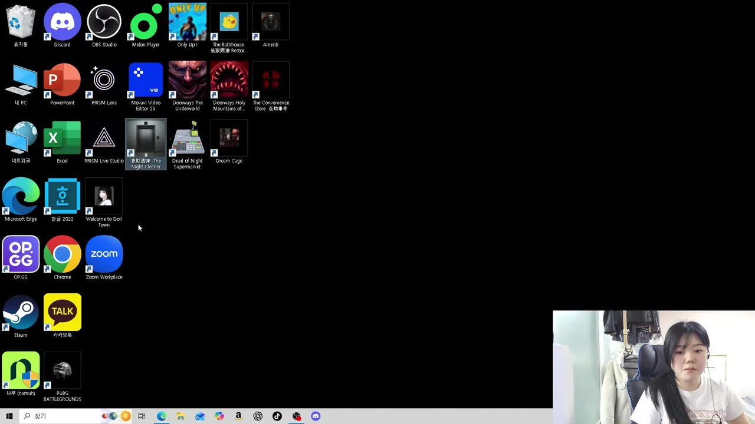Open the Recycle Bin (휴지통) desktop icon
Image resolution: width=755 pixels, height=424 pixels.
click(21, 26)
